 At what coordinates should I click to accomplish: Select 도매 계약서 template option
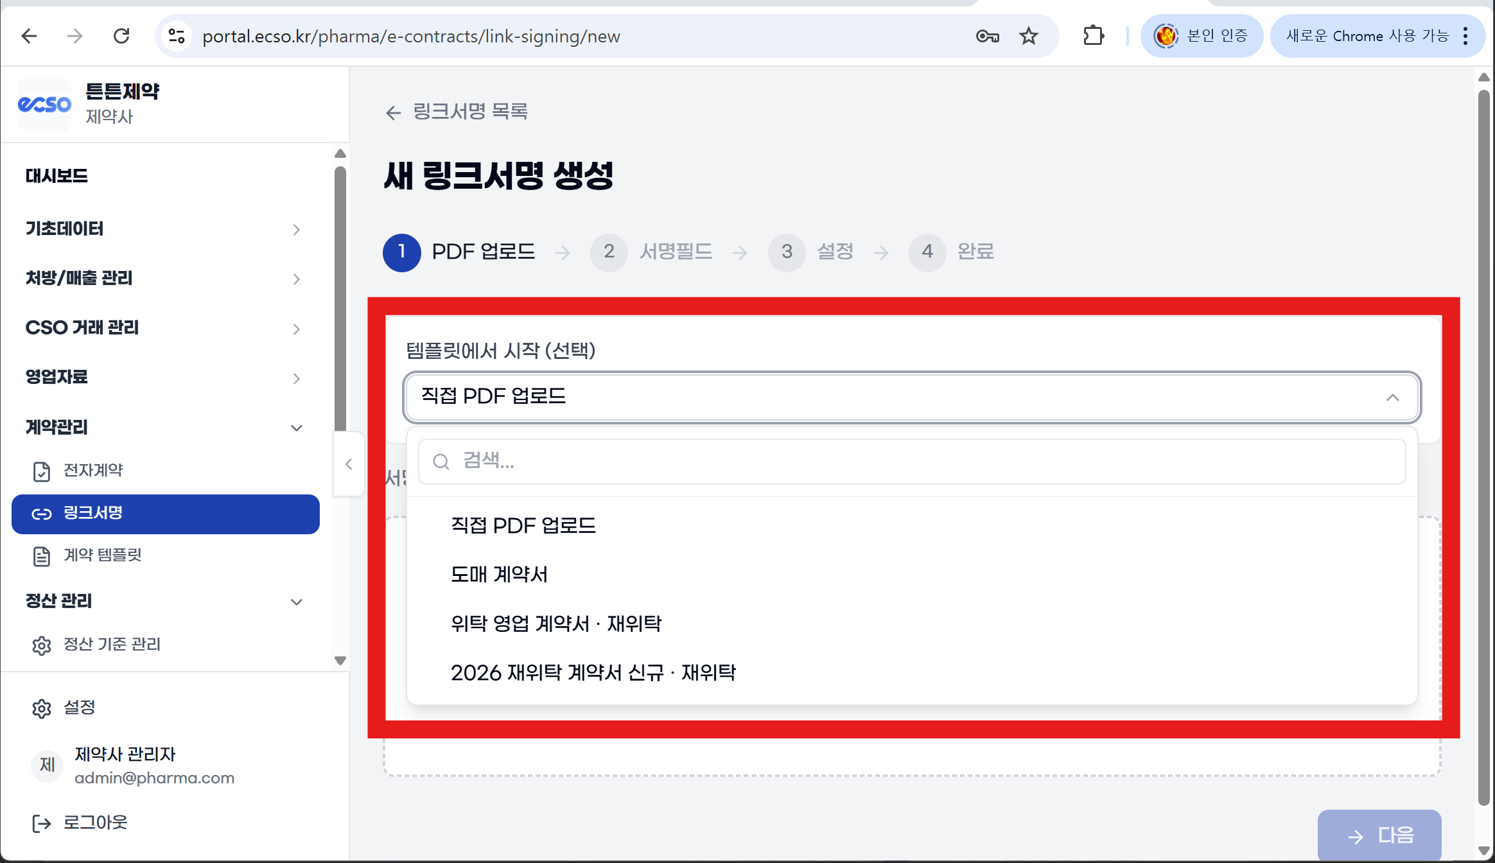point(500,575)
